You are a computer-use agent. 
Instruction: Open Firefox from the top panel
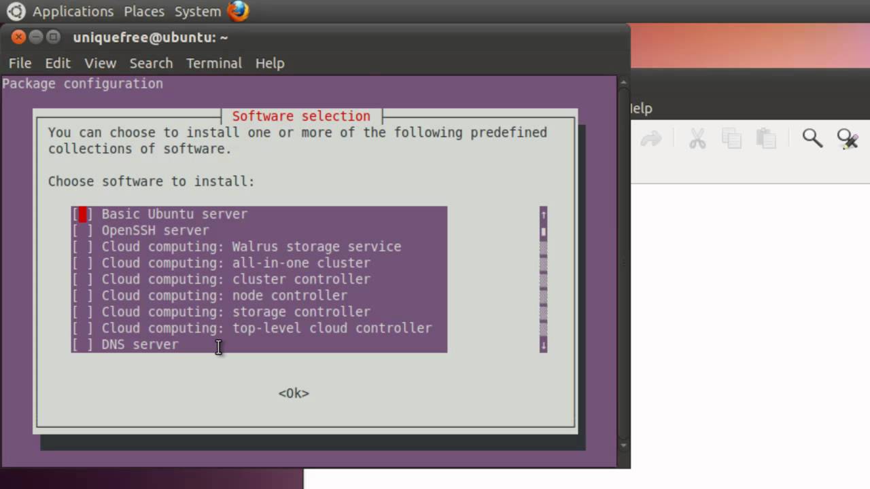click(x=238, y=11)
